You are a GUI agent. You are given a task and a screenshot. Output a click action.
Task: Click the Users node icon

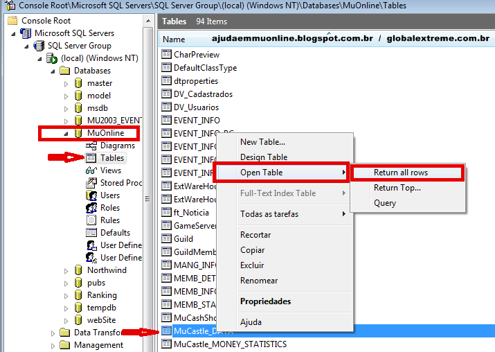point(91,195)
